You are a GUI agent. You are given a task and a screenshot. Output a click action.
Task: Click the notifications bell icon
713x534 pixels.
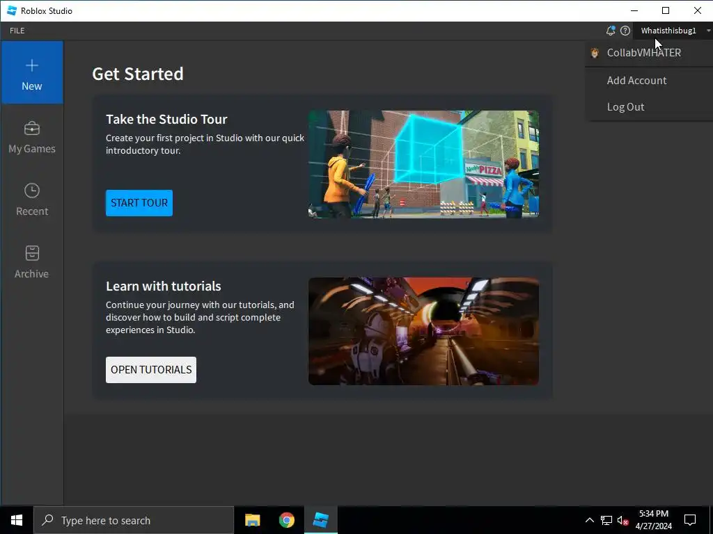pyautogui.click(x=610, y=31)
